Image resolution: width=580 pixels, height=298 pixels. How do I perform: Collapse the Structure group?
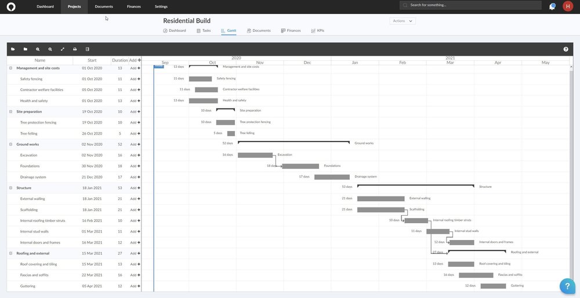(x=10, y=188)
